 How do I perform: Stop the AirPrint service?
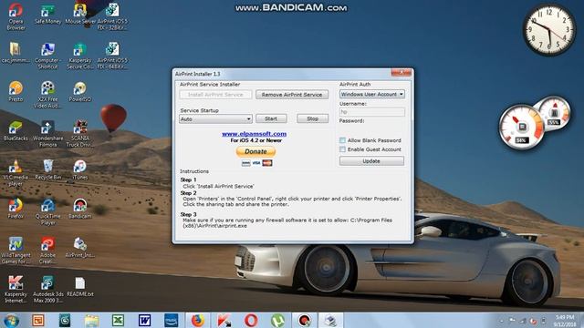pyautogui.click(x=312, y=118)
